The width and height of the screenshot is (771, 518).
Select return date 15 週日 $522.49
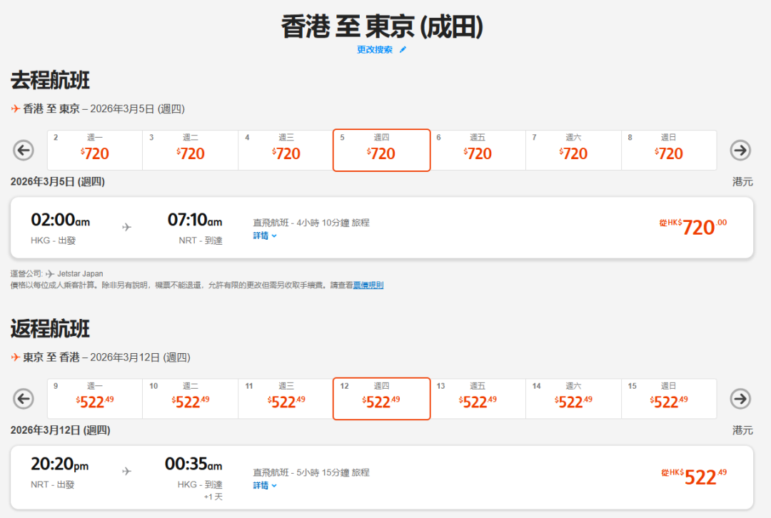[x=669, y=399]
